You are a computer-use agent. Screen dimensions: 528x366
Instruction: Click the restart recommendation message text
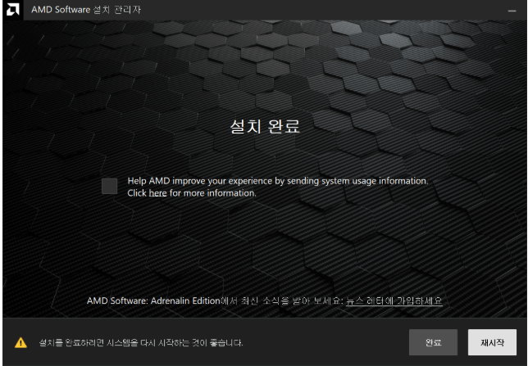coord(141,343)
